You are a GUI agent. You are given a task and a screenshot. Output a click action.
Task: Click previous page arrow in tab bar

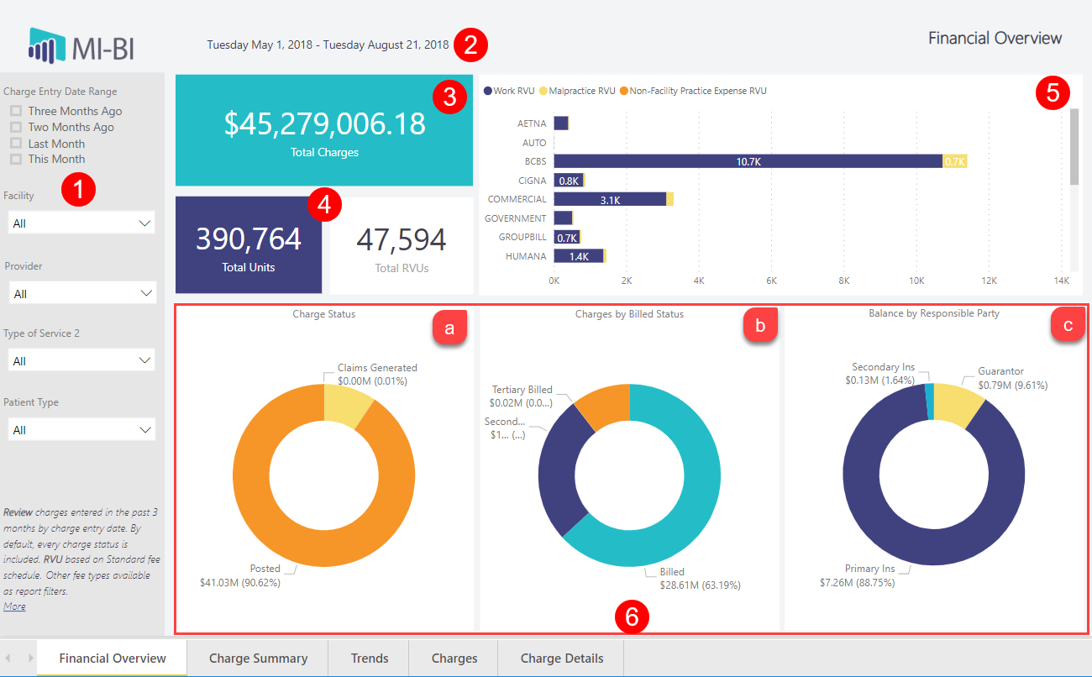[x=9, y=658]
